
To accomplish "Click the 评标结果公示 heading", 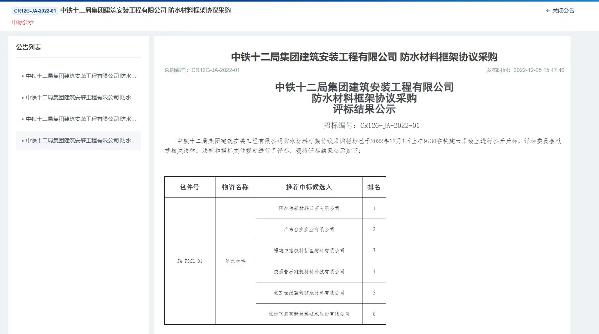I will (x=364, y=109).
